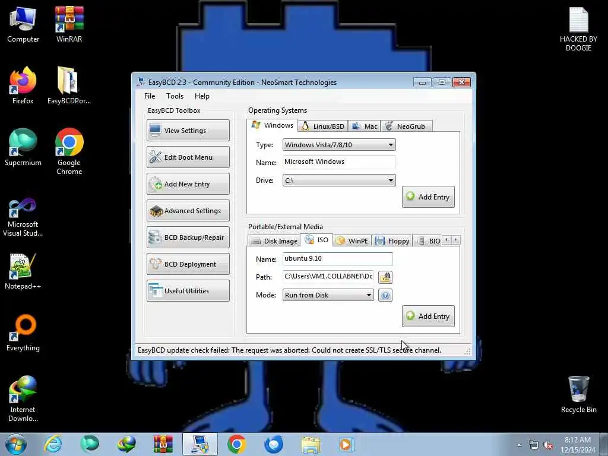This screenshot has height=456, width=608.
Task: Click the browse icon next to Path
Action: [x=385, y=277]
